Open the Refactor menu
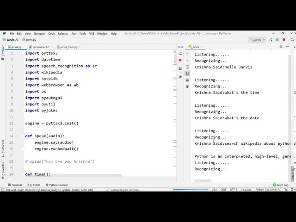The height and width of the screenshot is (222, 296). click(x=63, y=34)
